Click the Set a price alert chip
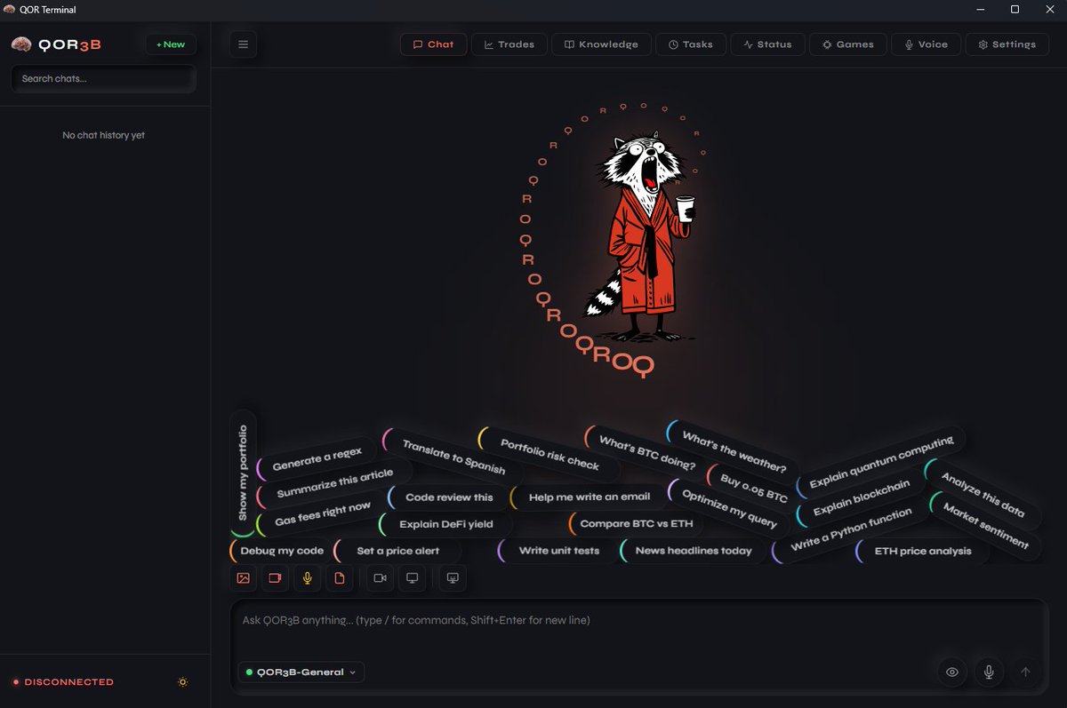The height and width of the screenshot is (708, 1067). (x=397, y=551)
